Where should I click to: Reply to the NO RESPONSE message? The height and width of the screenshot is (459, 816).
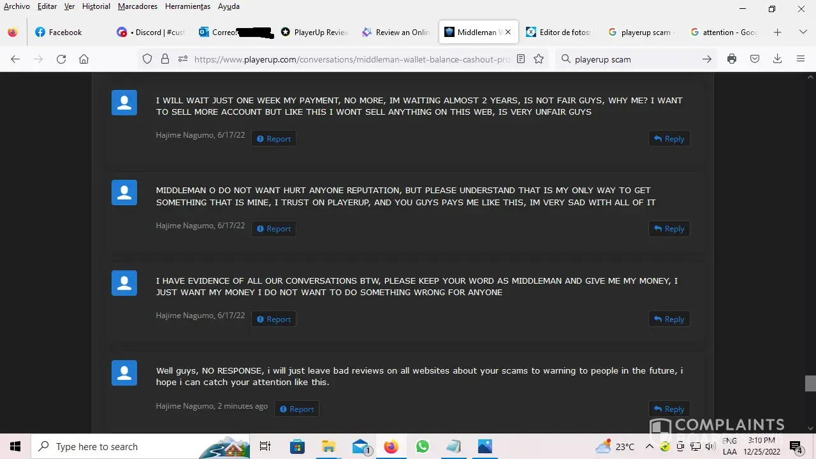[x=669, y=409]
